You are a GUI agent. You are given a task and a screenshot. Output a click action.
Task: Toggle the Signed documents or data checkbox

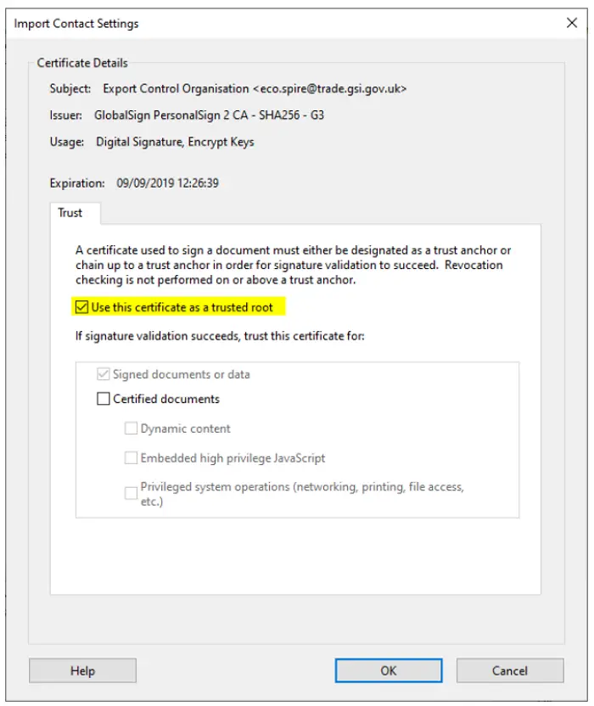point(104,373)
